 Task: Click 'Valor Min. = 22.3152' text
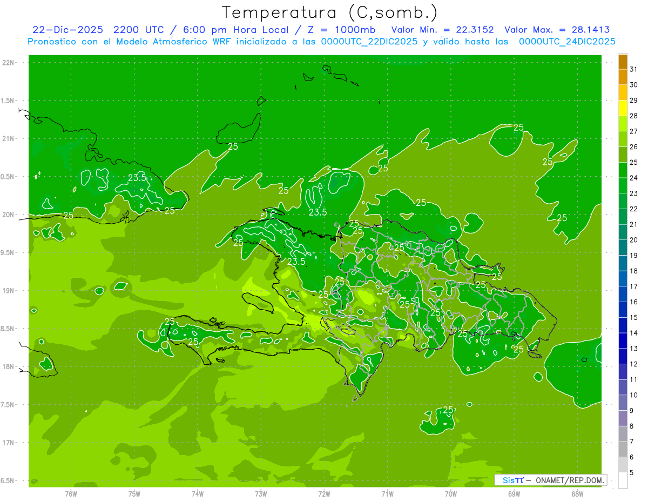443,30
